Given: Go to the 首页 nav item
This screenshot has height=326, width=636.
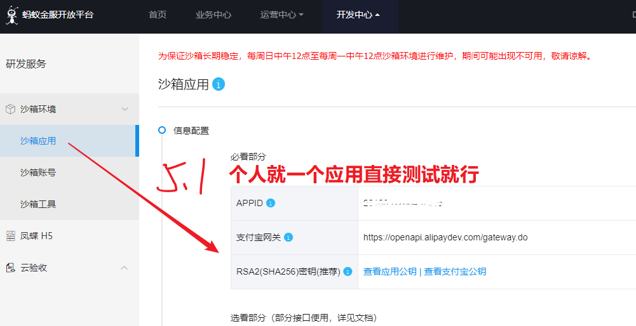Looking at the screenshot, I should pos(158,15).
